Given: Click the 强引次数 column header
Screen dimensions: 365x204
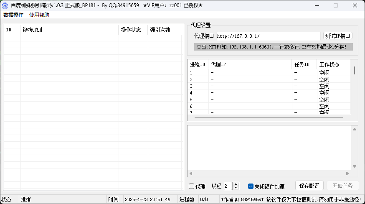Looking at the screenshot, I should click(x=165, y=30).
